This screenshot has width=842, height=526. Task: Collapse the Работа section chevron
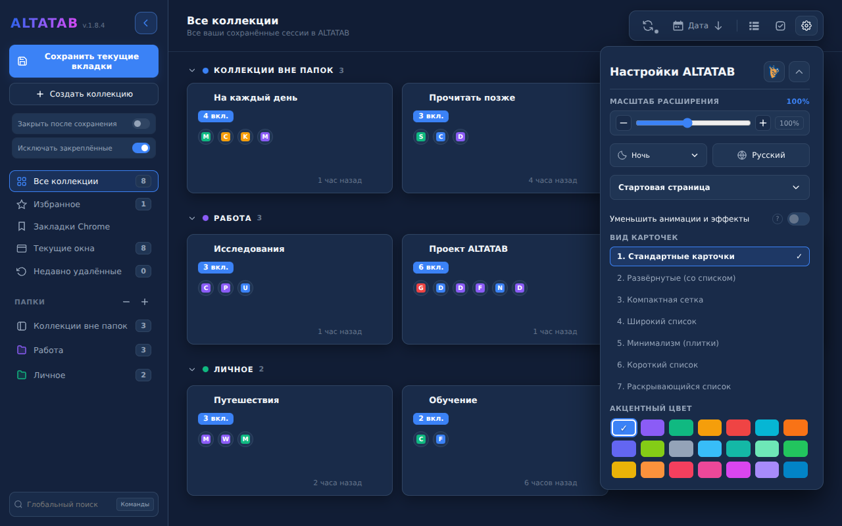192,218
